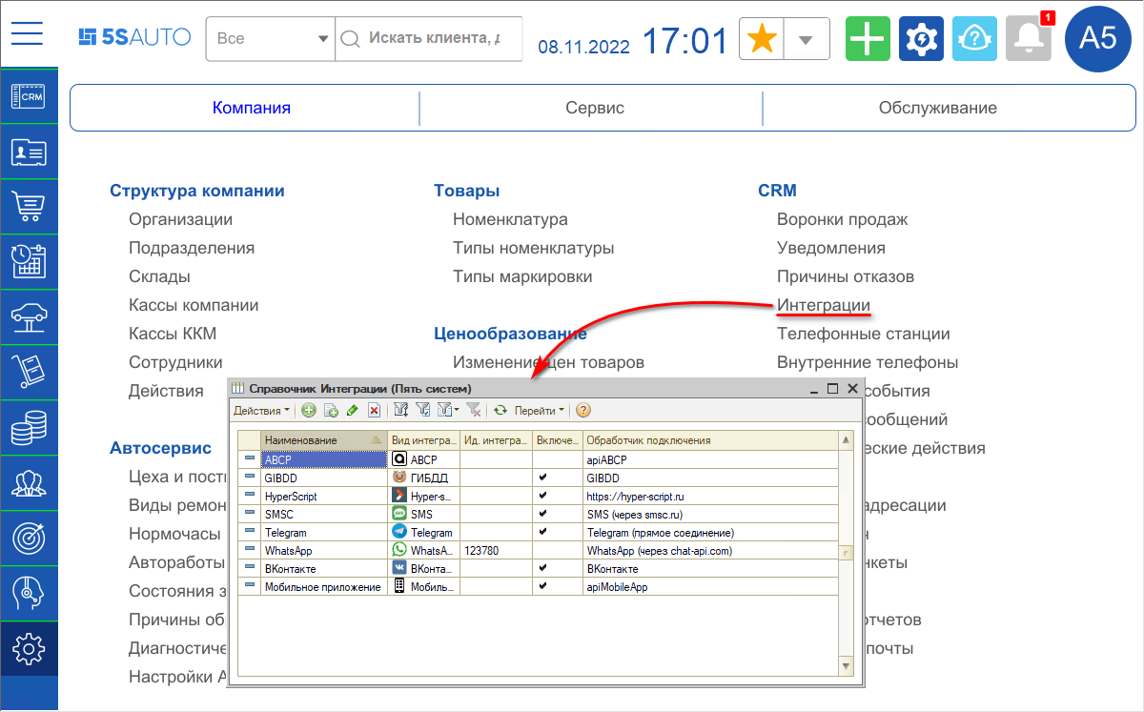The image size is (1144, 712).
Task: Click the green plus add button
Action: click(868, 39)
